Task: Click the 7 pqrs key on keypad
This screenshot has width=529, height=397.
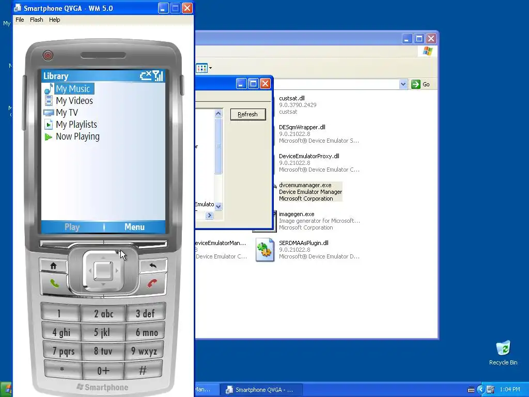Action: click(x=63, y=351)
